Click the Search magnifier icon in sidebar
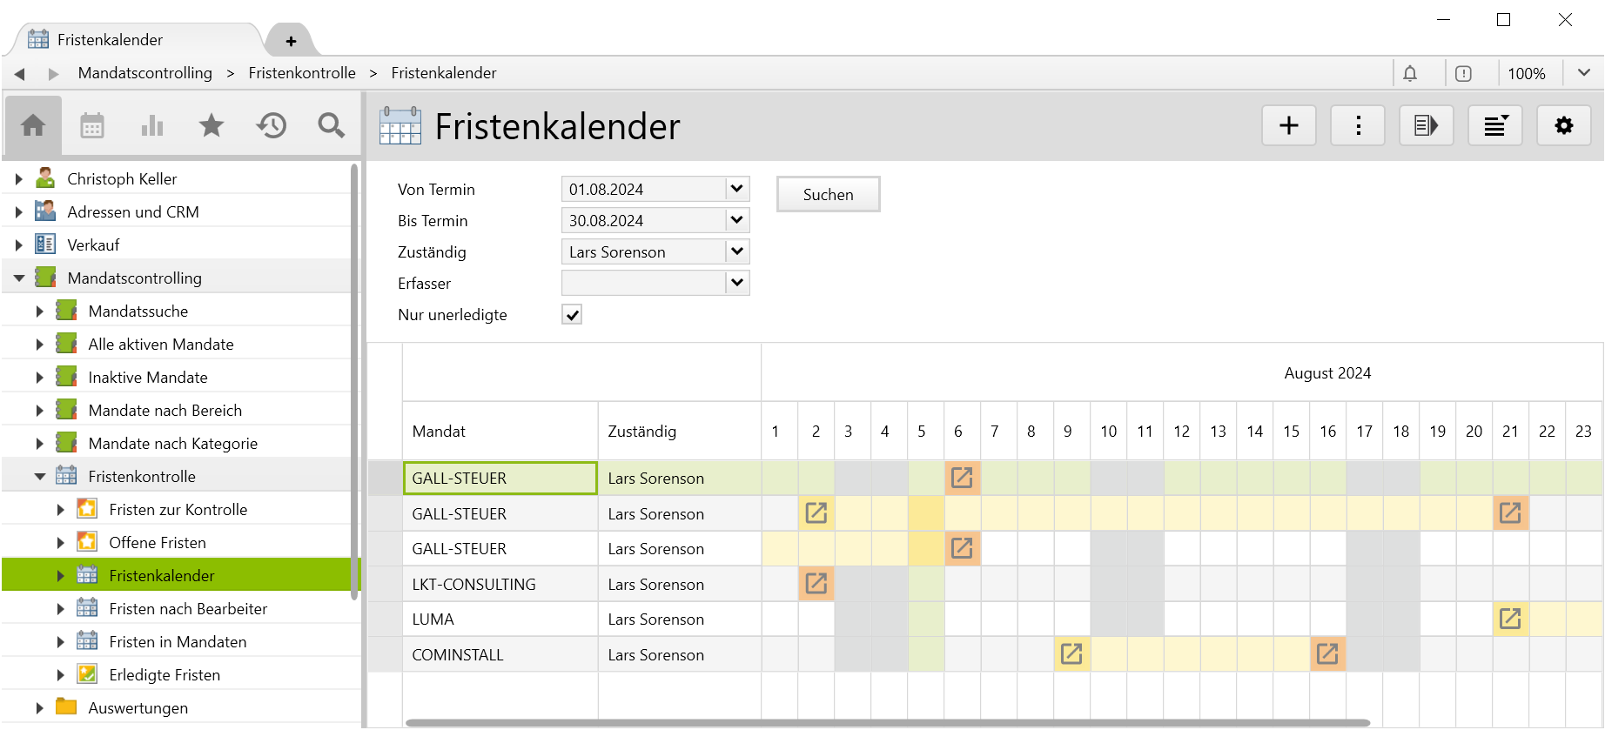 click(x=331, y=126)
